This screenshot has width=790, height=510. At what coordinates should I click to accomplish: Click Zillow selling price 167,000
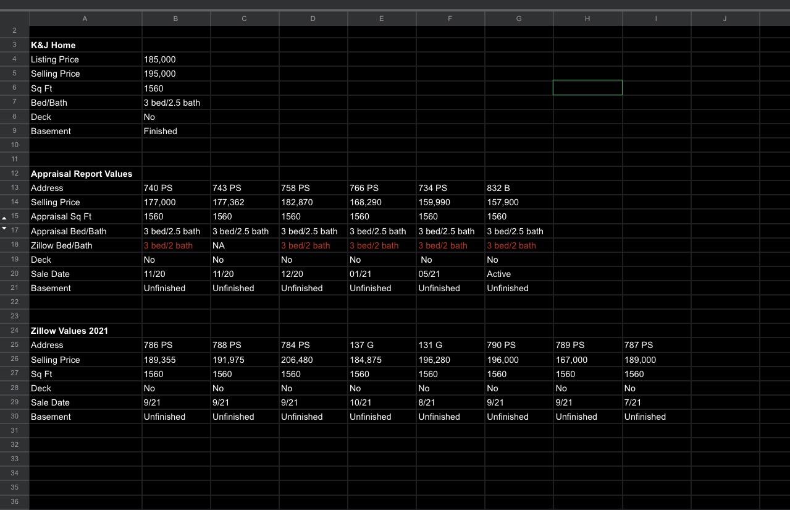coord(587,360)
